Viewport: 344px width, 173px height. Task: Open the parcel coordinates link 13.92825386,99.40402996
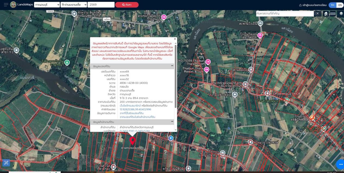tap(135, 109)
